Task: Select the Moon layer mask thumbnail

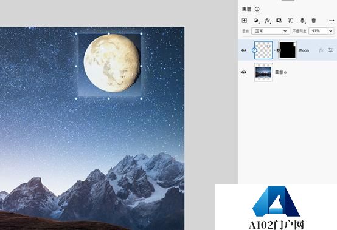Action: (x=287, y=50)
